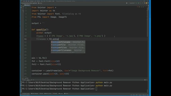Viewport: 171px width, 96px height.
Task: Choose askopenfile from the completion list
Action: [x=68, y=45]
